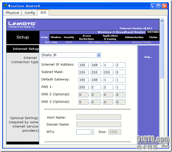Click the scroll up arrow of the GUI pane
This screenshot has width=172, height=152.
coord(162,21)
